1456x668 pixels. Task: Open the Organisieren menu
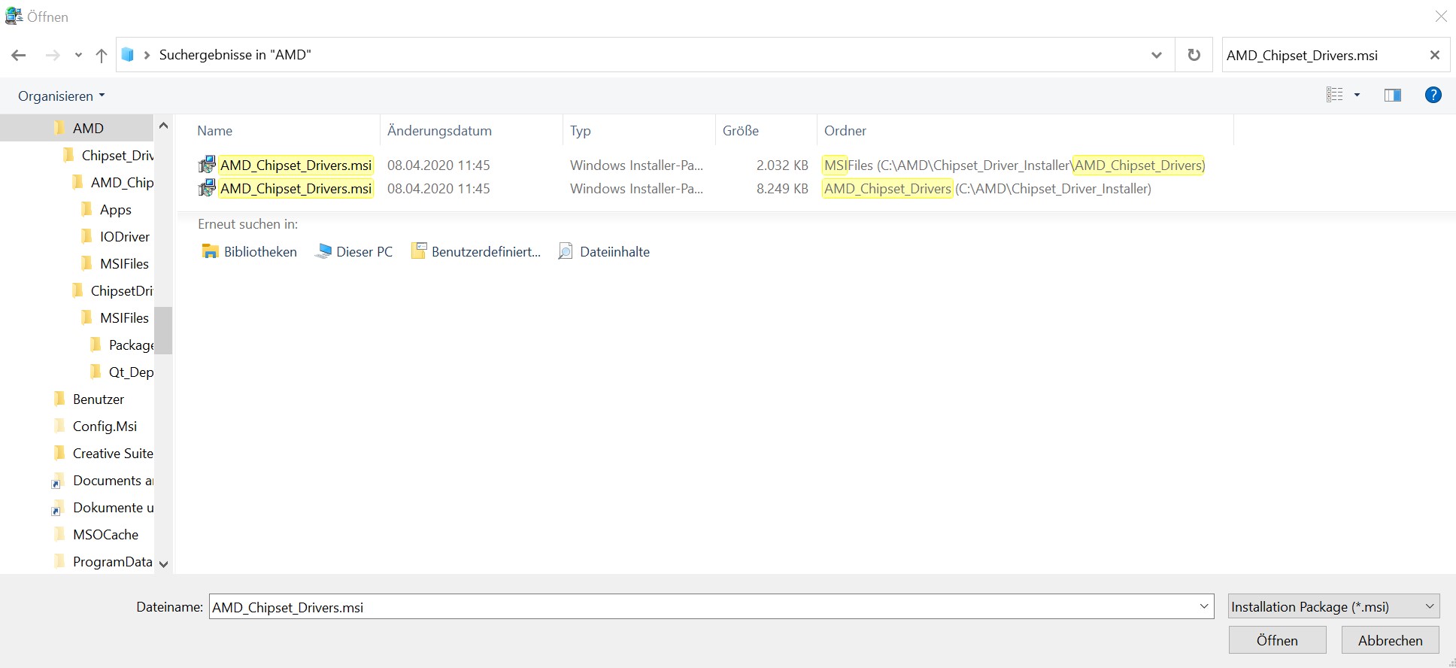[62, 96]
